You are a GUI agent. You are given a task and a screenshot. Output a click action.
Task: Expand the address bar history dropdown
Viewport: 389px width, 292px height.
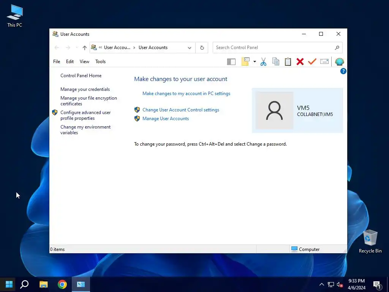pyautogui.click(x=190, y=48)
